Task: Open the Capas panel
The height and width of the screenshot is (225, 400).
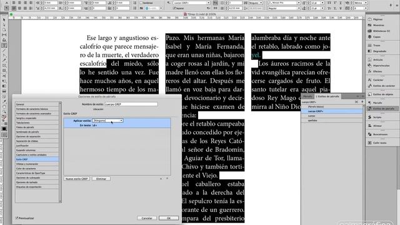Action: pyautogui.click(x=376, y=37)
